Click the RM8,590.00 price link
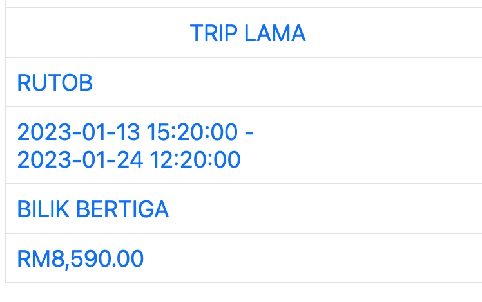The width and height of the screenshot is (482, 302). (80, 258)
